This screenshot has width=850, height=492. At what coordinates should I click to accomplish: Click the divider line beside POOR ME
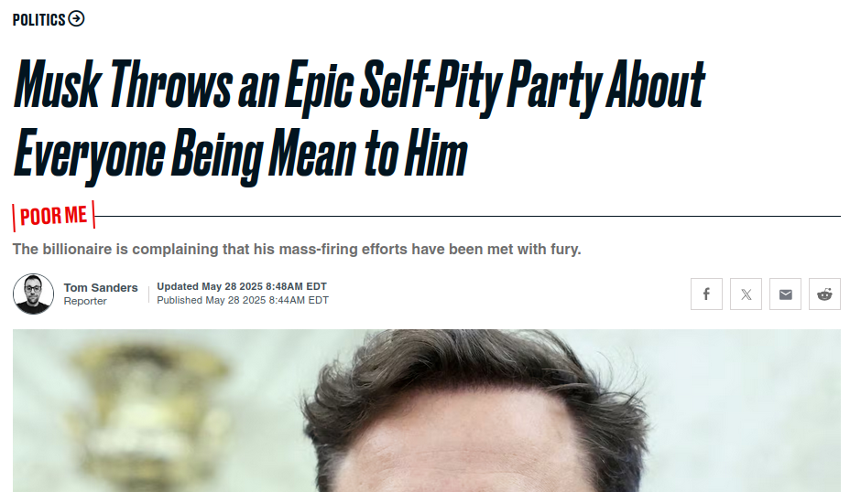click(468, 216)
